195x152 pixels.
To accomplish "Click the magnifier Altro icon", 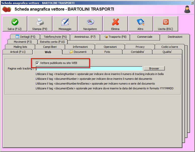I will click(141, 22).
